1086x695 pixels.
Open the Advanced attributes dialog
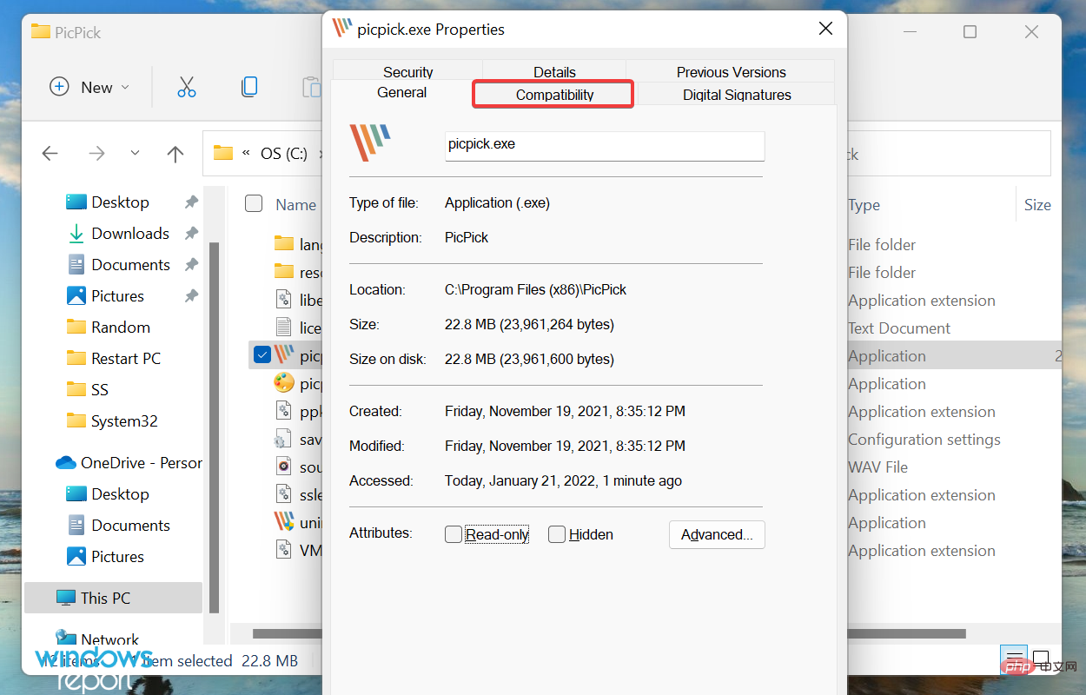717,534
